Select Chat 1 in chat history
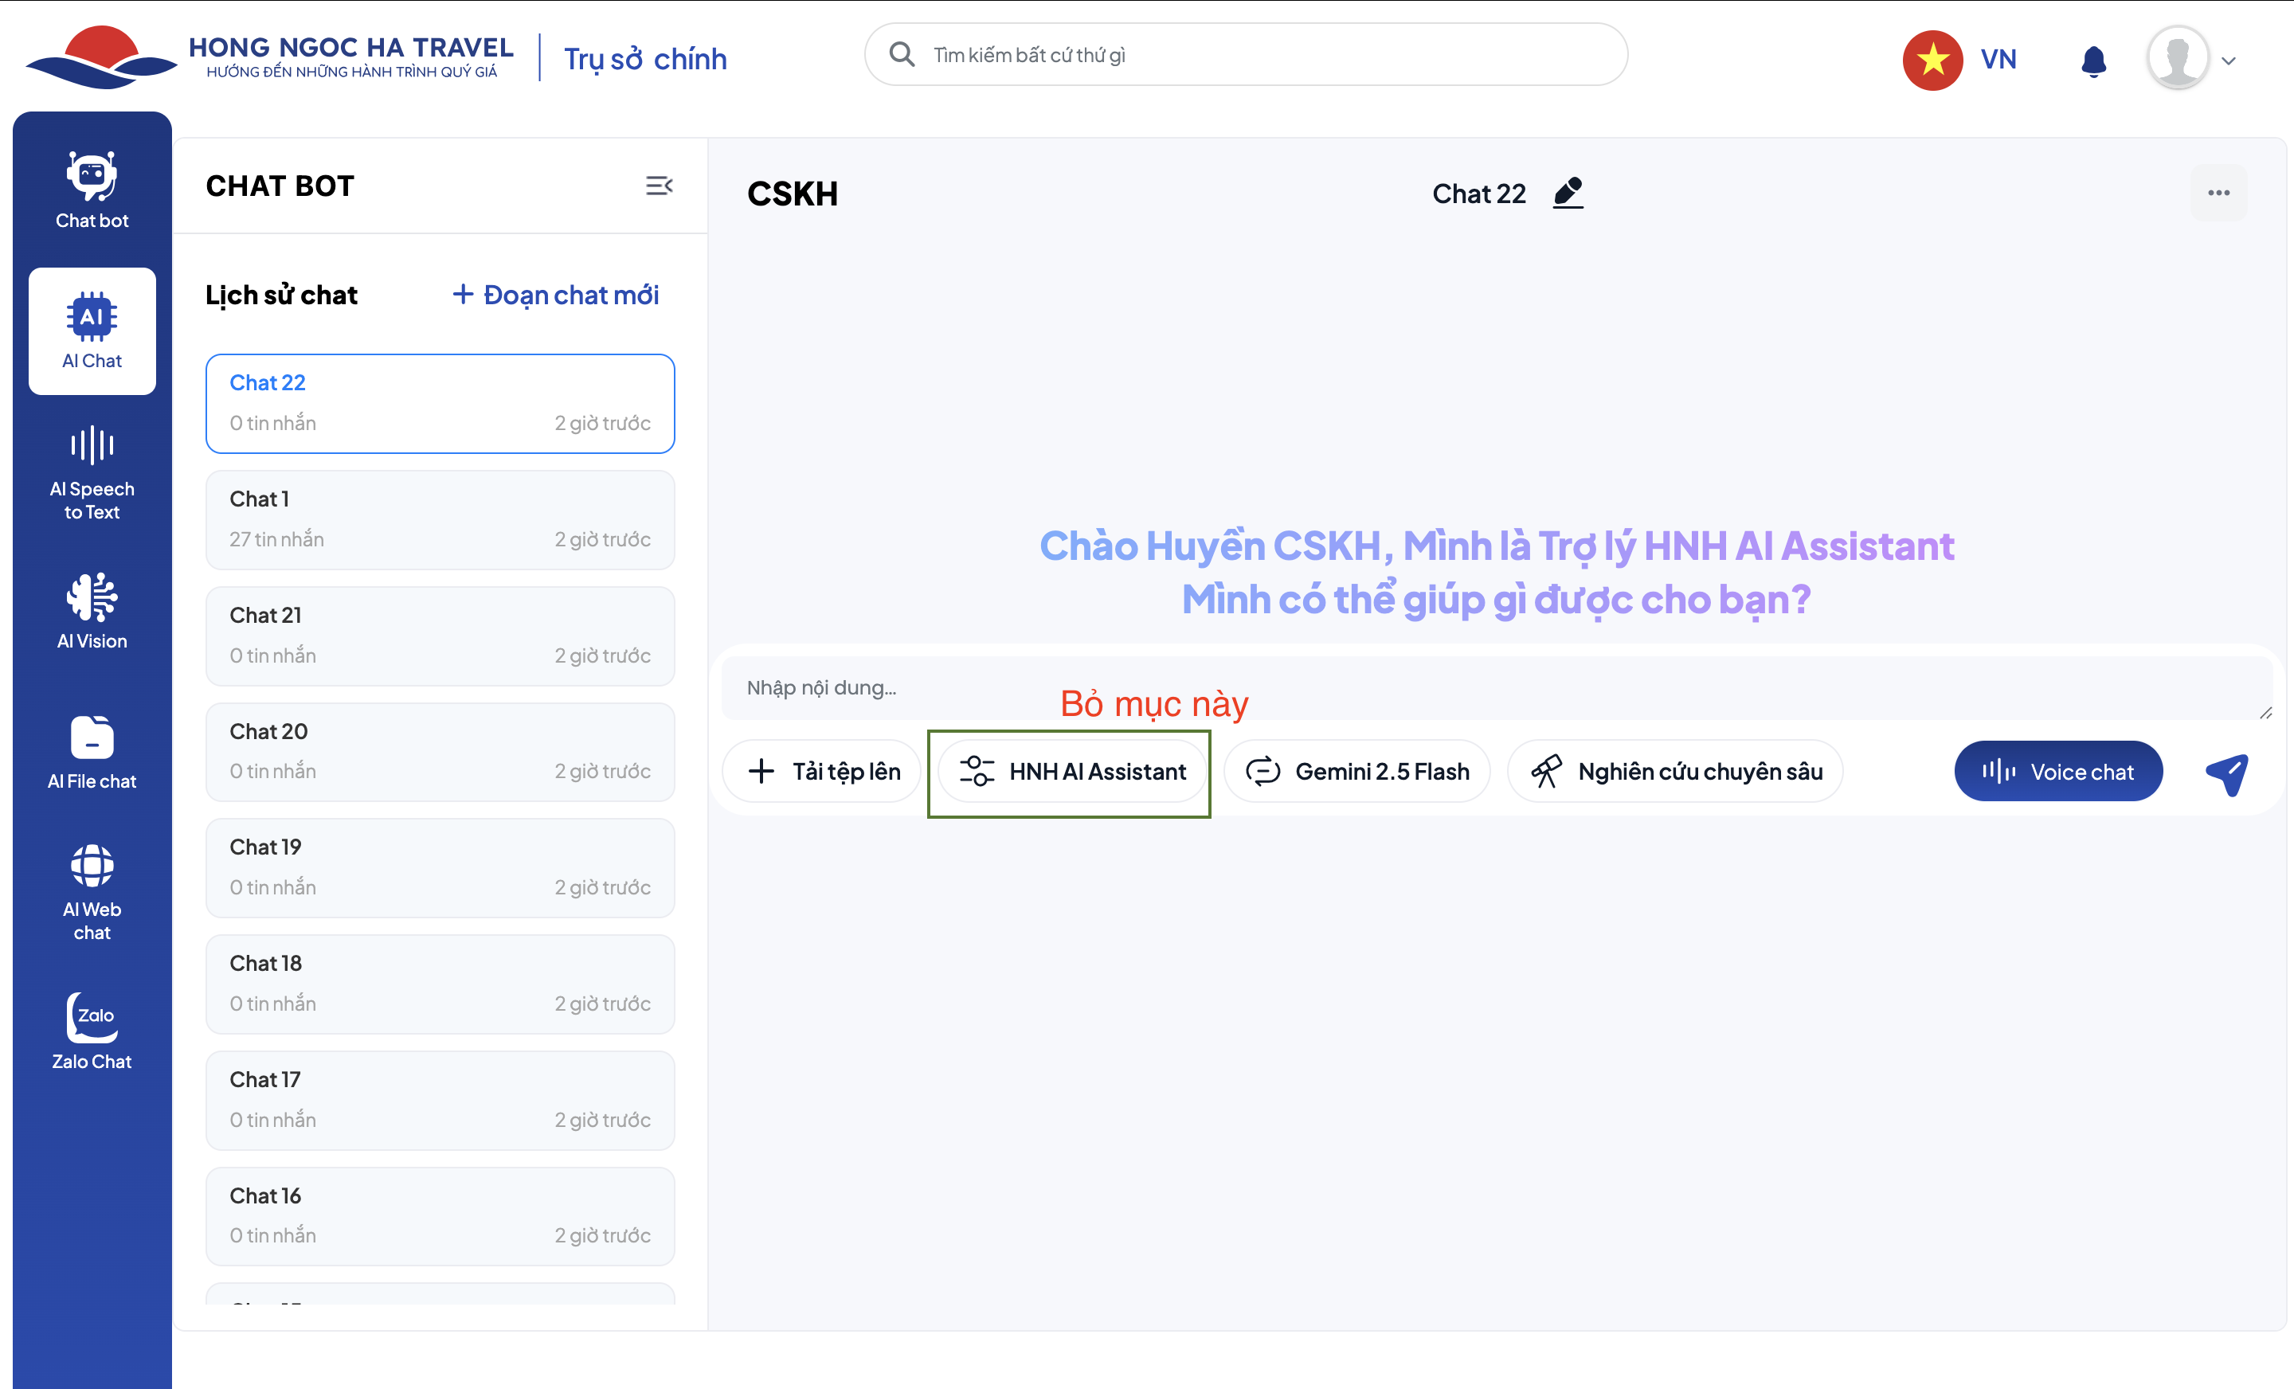The width and height of the screenshot is (2294, 1389). [440, 519]
